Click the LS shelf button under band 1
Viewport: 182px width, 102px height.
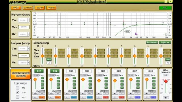[x=49, y=63]
